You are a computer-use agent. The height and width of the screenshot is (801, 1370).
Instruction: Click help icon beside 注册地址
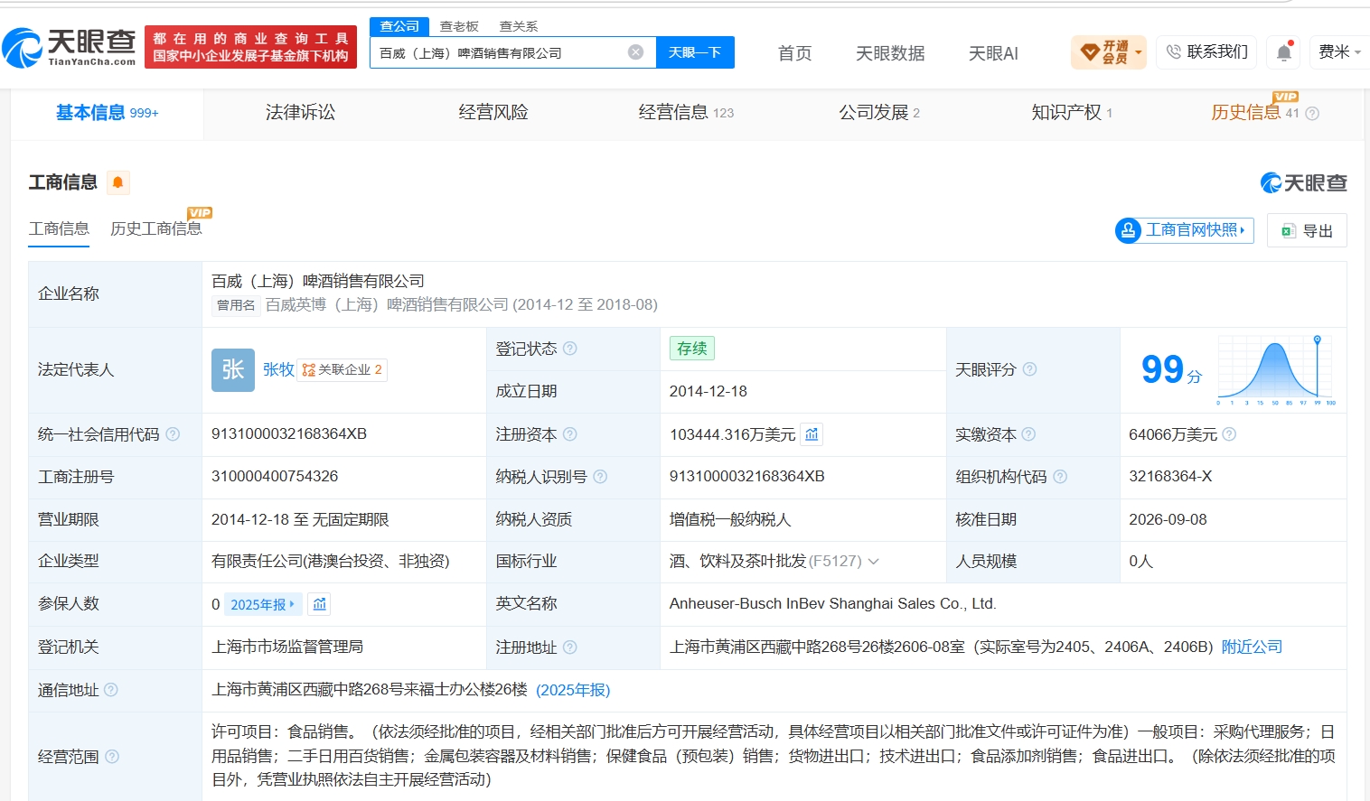[x=569, y=647]
